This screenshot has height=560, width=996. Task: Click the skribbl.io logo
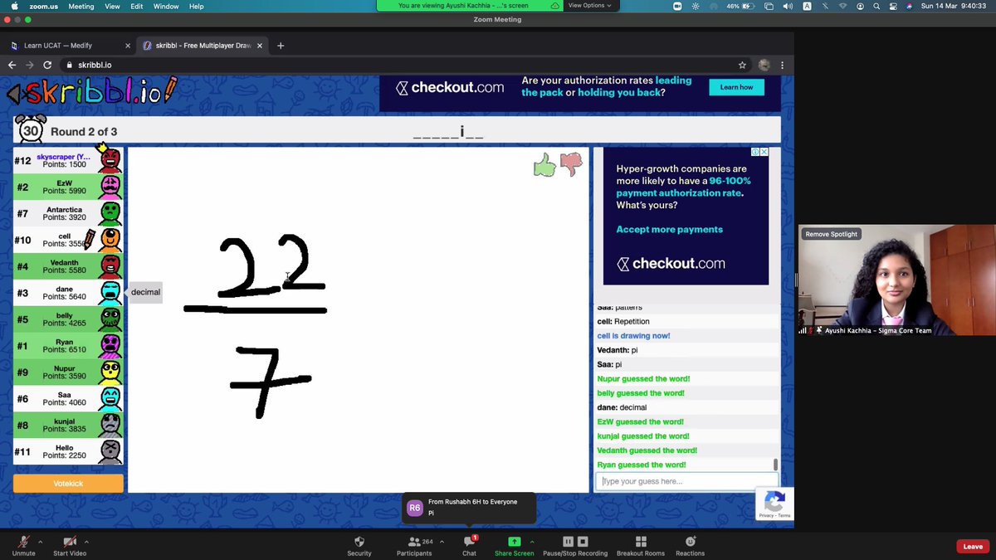click(83, 93)
